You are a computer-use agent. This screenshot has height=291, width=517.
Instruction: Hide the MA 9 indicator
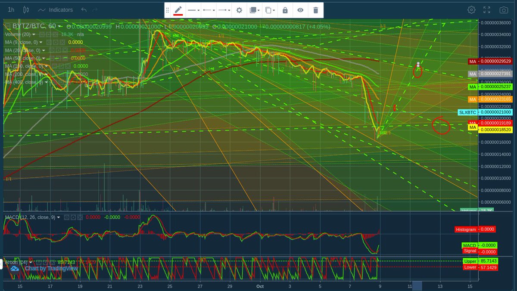tap(49, 42)
